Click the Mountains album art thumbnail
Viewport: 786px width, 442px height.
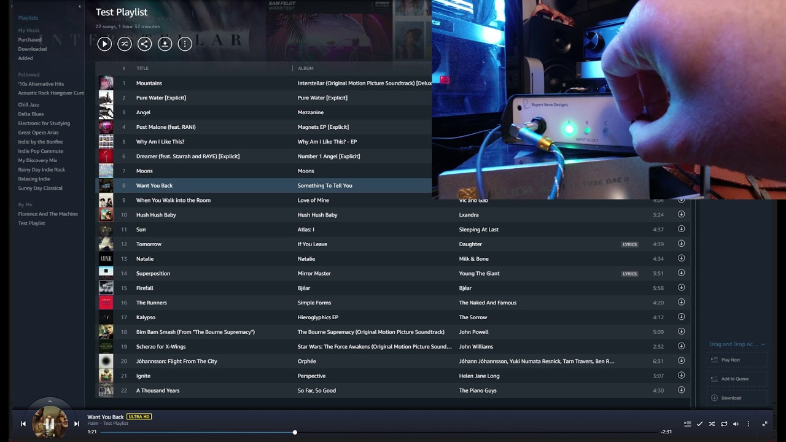(106, 83)
